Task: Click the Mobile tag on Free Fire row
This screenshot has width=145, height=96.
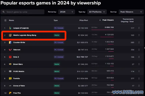Action: tap(57, 93)
